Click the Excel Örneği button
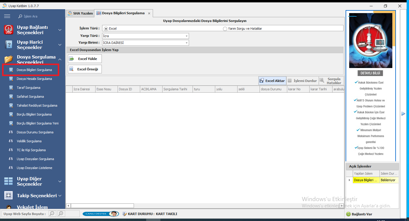Viewport: 409px width, 221px height. (x=85, y=69)
